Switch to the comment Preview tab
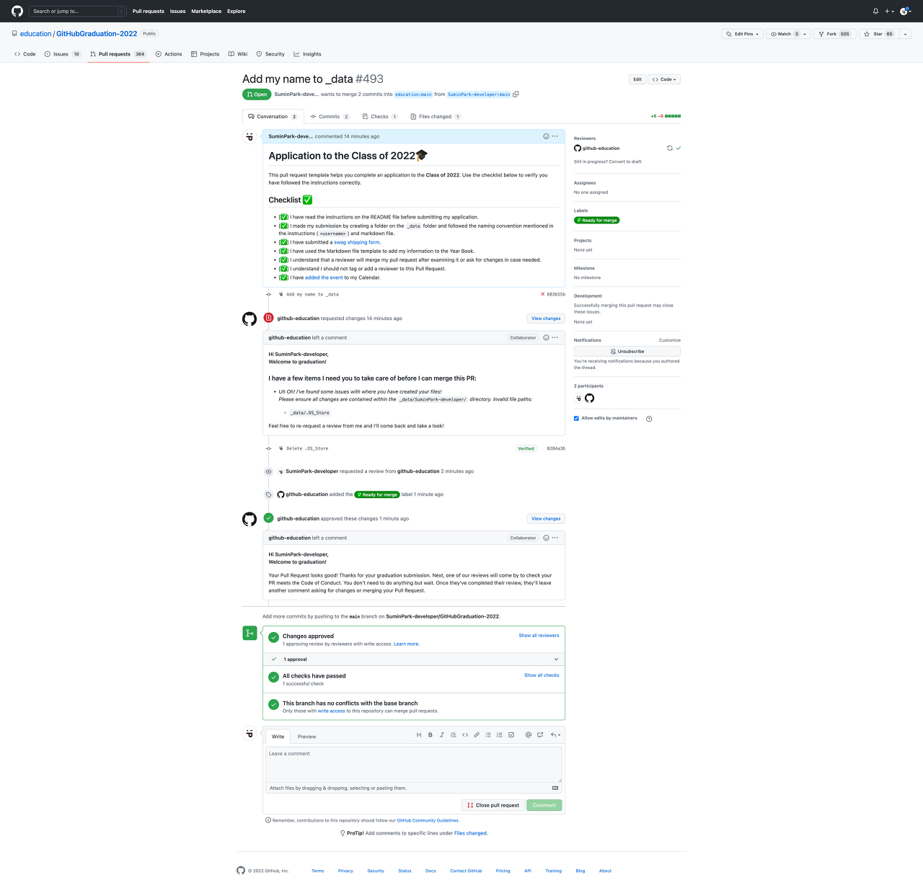The image size is (923, 893). [x=307, y=737]
